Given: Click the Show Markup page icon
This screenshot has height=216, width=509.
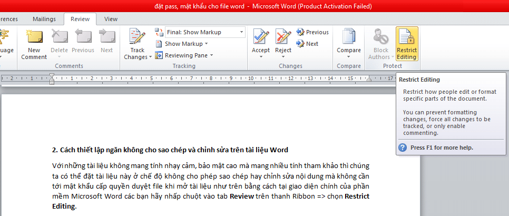Looking at the screenshot, I should tap(159, 44).
